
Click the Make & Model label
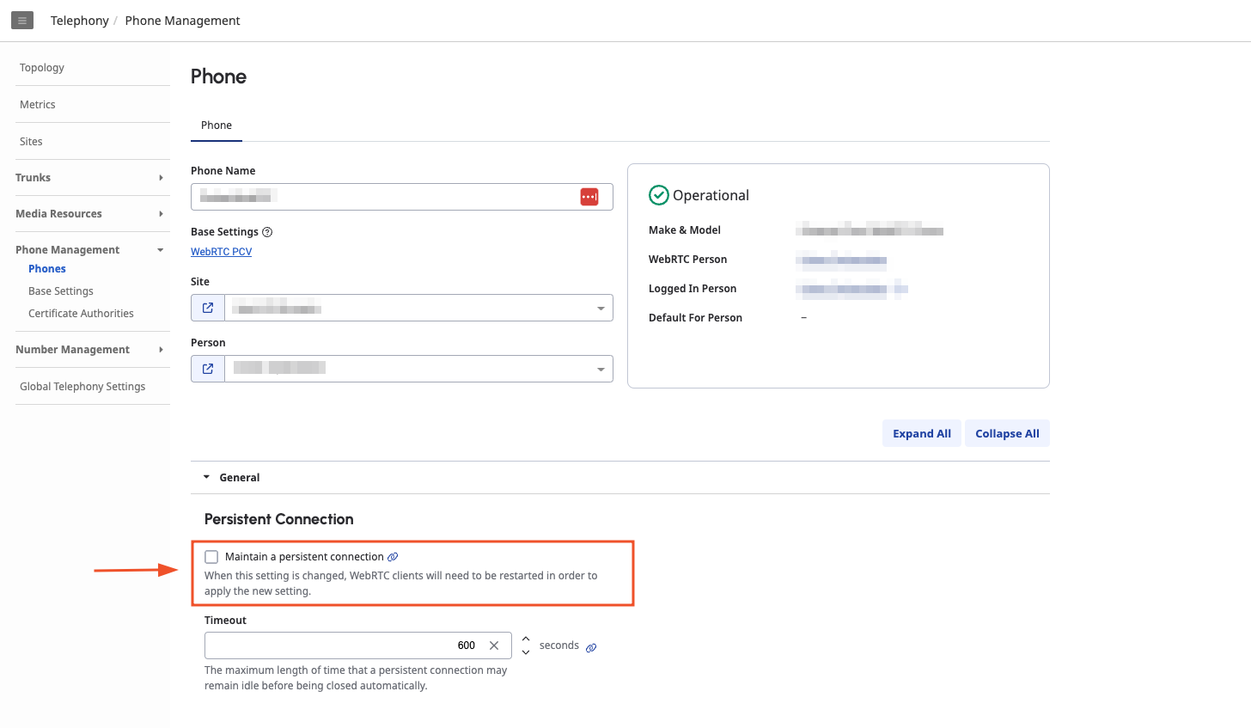tap(685, 230)
